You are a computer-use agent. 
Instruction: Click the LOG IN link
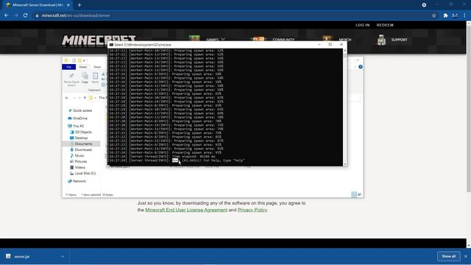pos(363,25)
